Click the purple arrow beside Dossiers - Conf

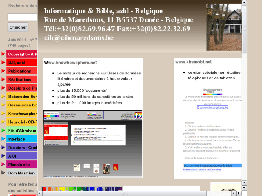click(3, 147)
